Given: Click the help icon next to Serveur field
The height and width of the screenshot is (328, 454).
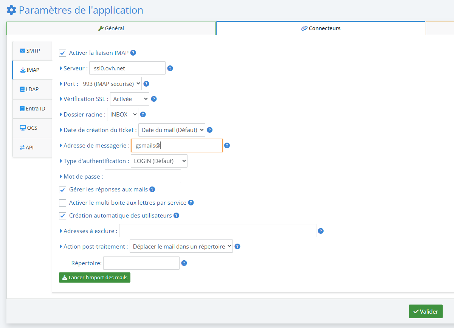Looking at the screenshot, I should [170, 68].
